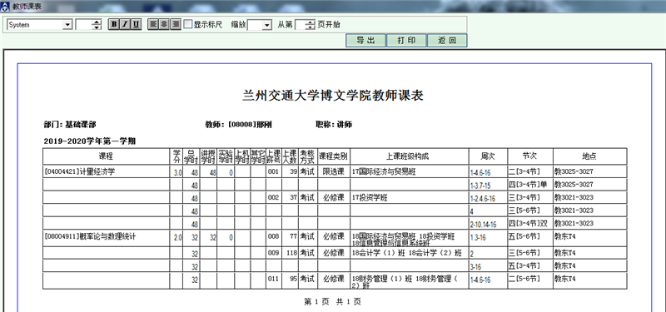Select the 概率论与数理统计 course cell
Viewport: 666px width, 312px height.
click(107, 238)
